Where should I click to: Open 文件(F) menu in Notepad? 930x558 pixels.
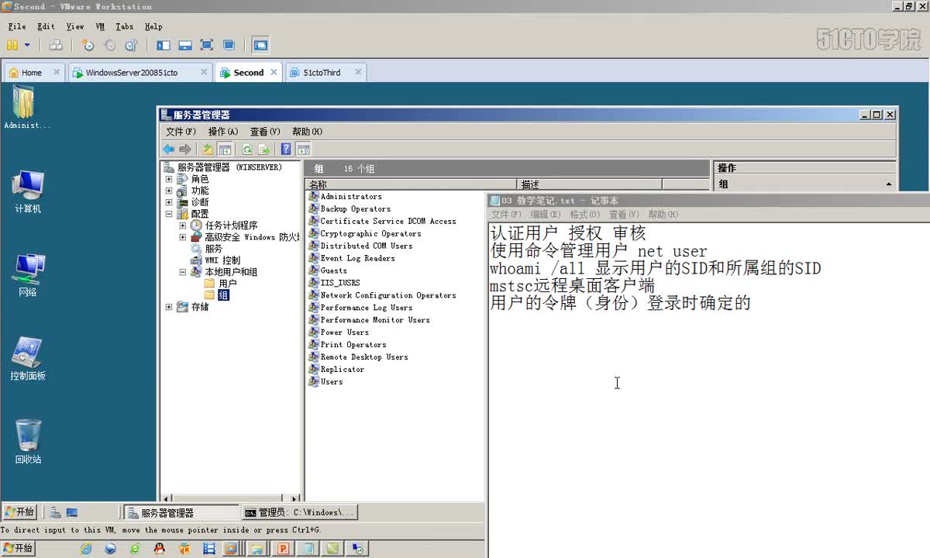[x=505, y=215]
